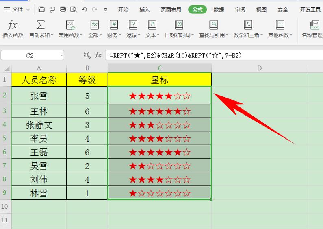Screen dimensions: 323x229
Task: Select row 10 header
Action: pos(6,206)
